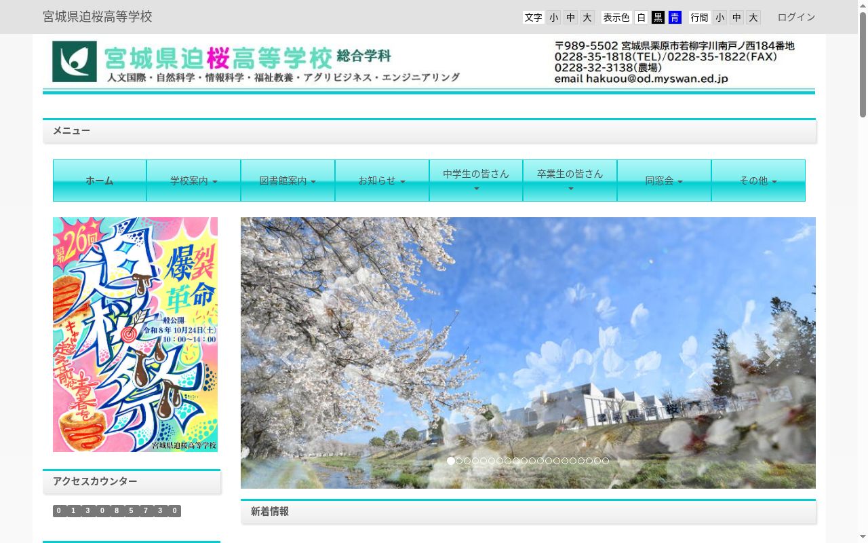The height and width of the screenshot is (543, 868).
Task: Click the 宮城県迫桜高等学校 site title link
Action: pyautogui.click(x=98, y=17)
